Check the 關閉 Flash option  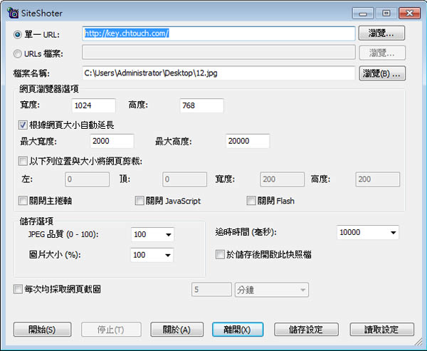pos(251,201)
